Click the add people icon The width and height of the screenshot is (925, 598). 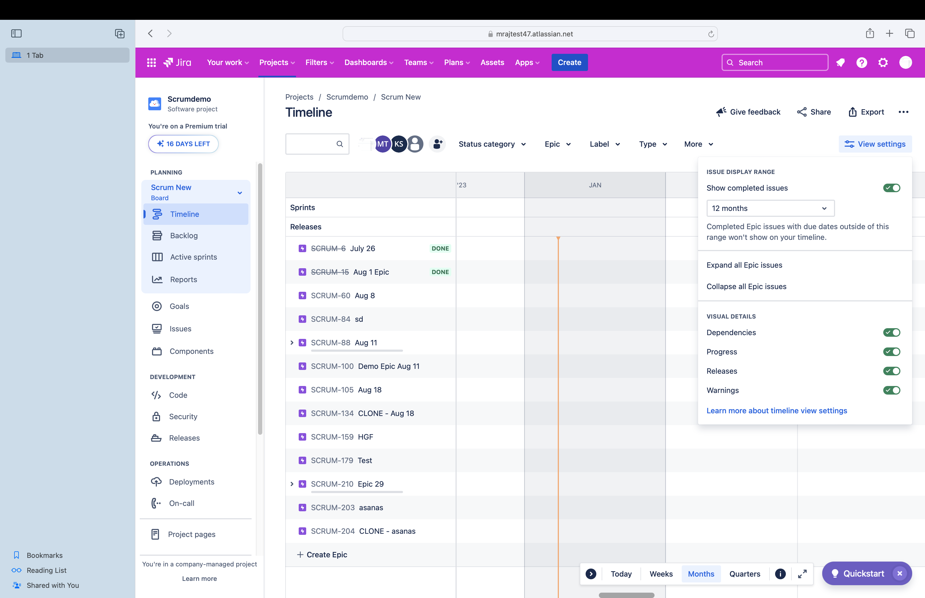(x=437, y=144)
